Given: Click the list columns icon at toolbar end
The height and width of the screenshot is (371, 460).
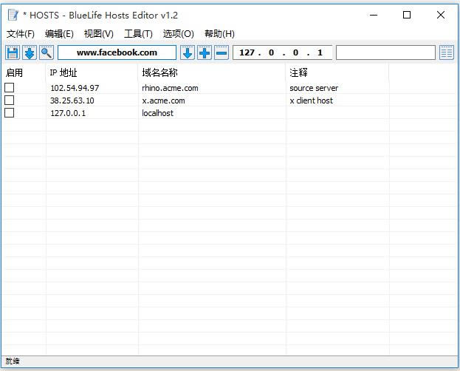Looking at the screenshot, I should 447,53.
